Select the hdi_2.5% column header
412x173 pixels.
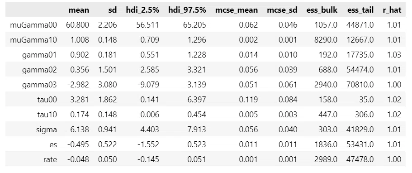[142, 10]
